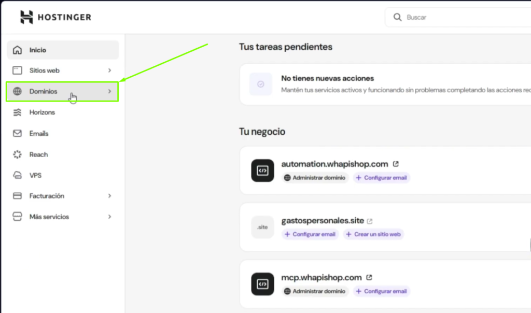
Task: Click the Hostinger logo icon
Action: point(26,17)
